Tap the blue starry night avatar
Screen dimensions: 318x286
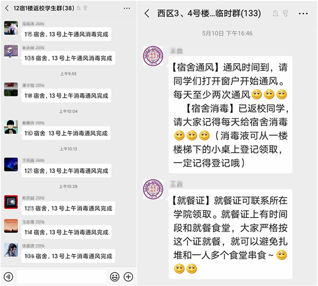tap(11, 165)
